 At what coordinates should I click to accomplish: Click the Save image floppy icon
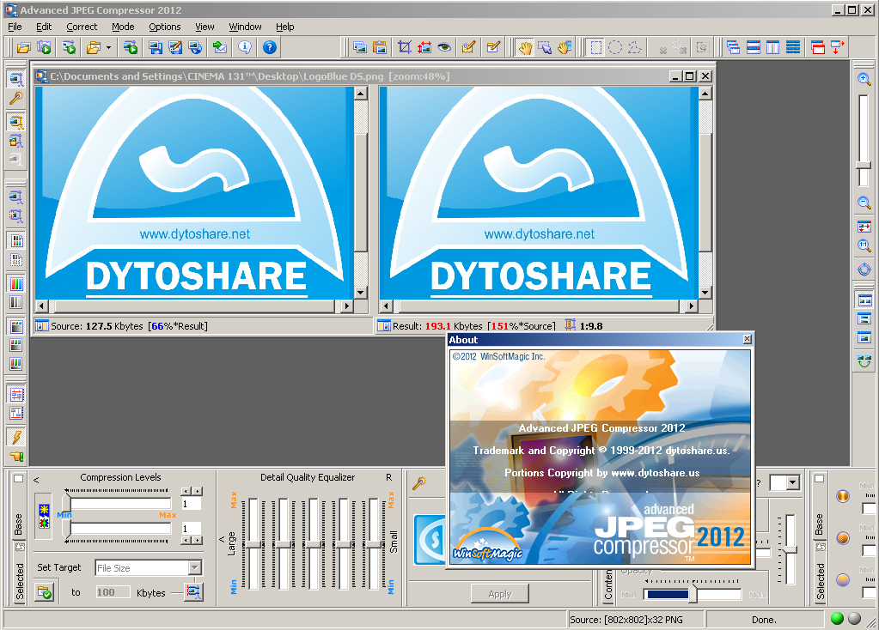[156, 47]
